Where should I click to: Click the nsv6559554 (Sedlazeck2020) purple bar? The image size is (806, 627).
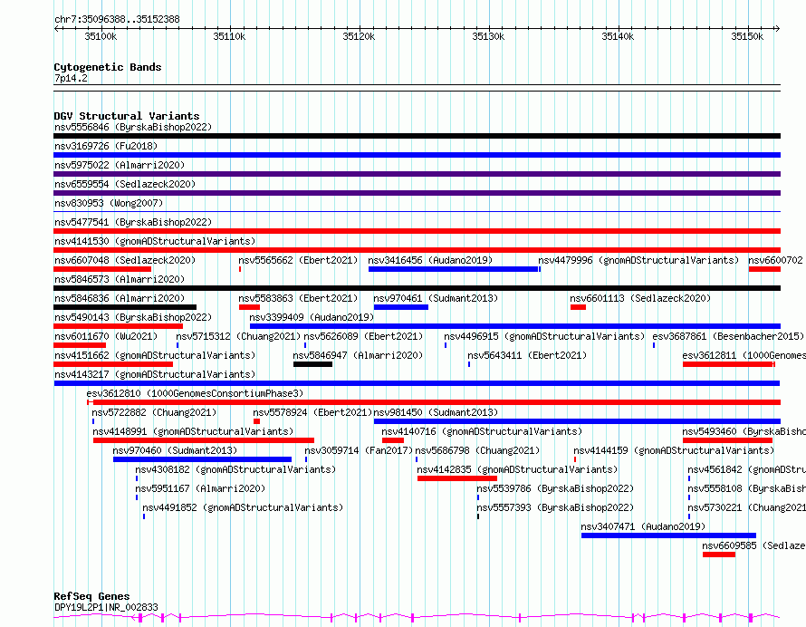(417, 193)
